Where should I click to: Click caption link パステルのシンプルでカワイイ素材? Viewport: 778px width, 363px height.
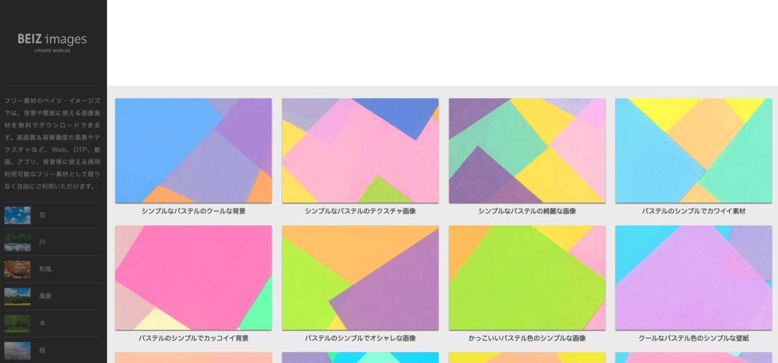[x=694, y=211]
